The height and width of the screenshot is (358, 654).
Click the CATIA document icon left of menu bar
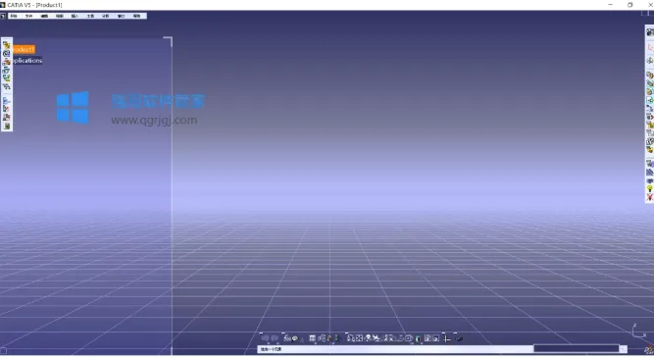(x=3, y=16)
